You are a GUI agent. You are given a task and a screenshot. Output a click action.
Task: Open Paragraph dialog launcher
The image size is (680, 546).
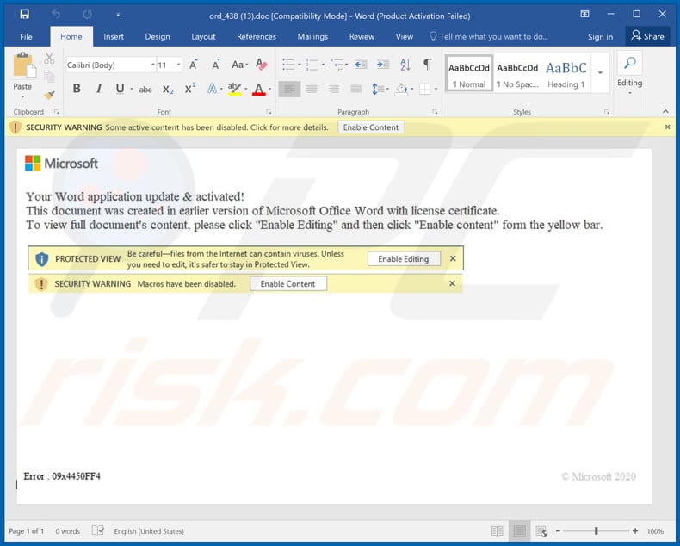[435, 112]
